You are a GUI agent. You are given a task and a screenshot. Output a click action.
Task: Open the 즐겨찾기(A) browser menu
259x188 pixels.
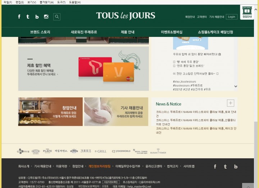click(46, 2)
